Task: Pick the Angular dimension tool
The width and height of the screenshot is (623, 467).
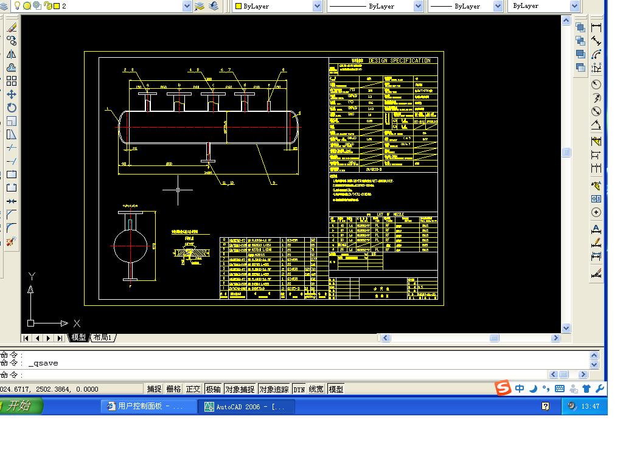Action: (596, 125)
